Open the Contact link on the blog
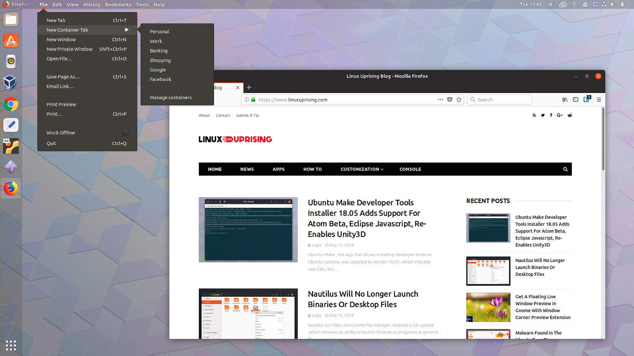634x356 pixels. pos(223,116)
